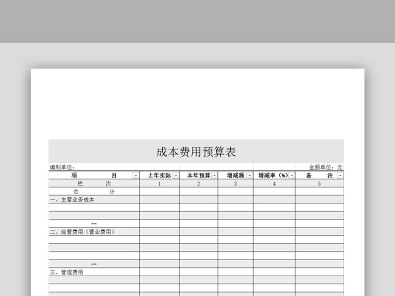Select column number cell 1
This screenshot has width=395, height=296.
click(x=159, y=183)
